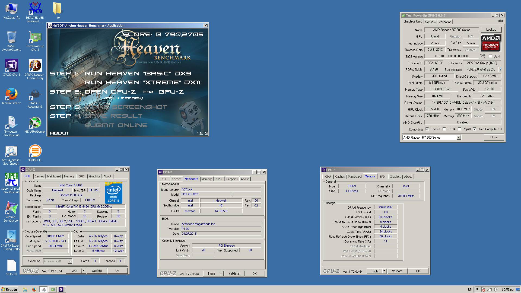Open the 4645.23 file icon
Viewport: 521px width, 293px height.
coord(11,267)
